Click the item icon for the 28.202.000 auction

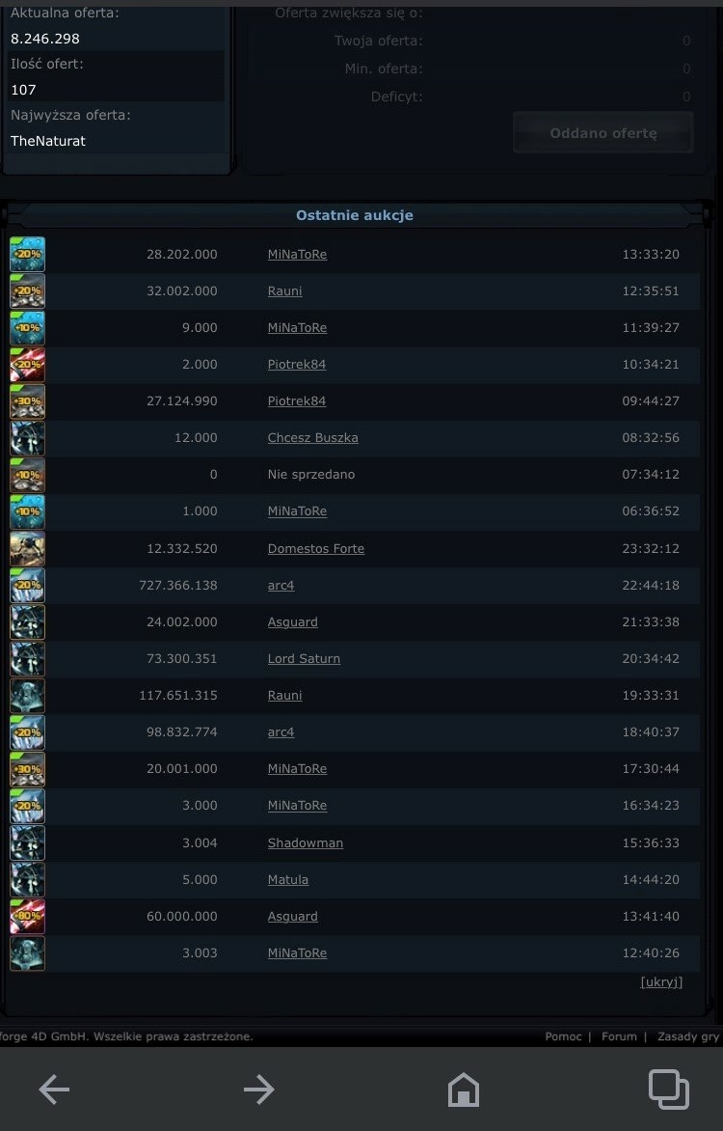[x=27, y=254]
